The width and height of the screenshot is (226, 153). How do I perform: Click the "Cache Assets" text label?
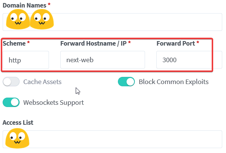click(x=42, y=82)
